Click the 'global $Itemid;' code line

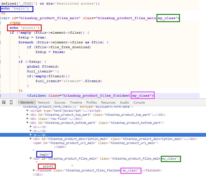(x=43, y=66)
